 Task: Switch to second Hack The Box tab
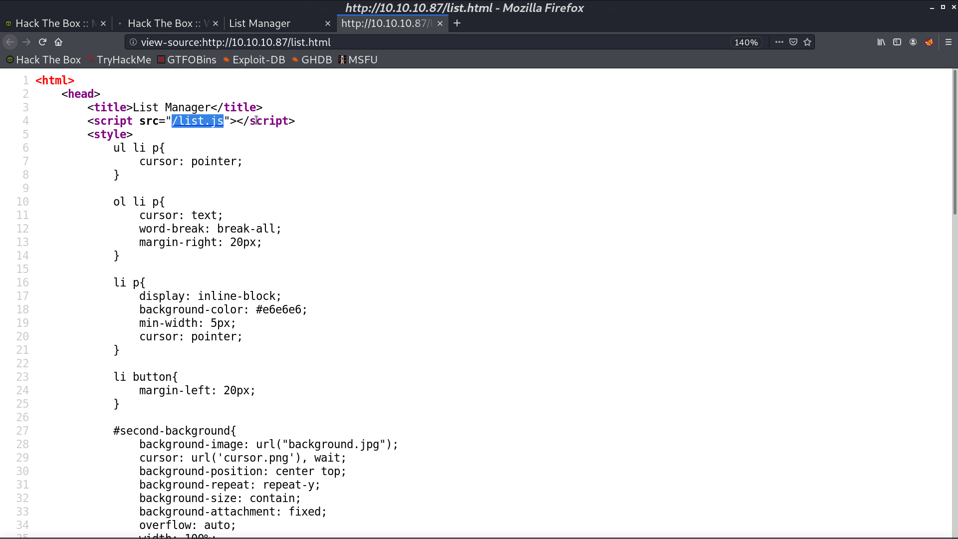[x=168, y=23]
